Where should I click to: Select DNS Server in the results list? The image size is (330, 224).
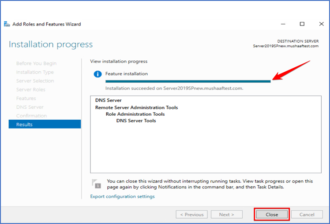(x=109, y=100)
